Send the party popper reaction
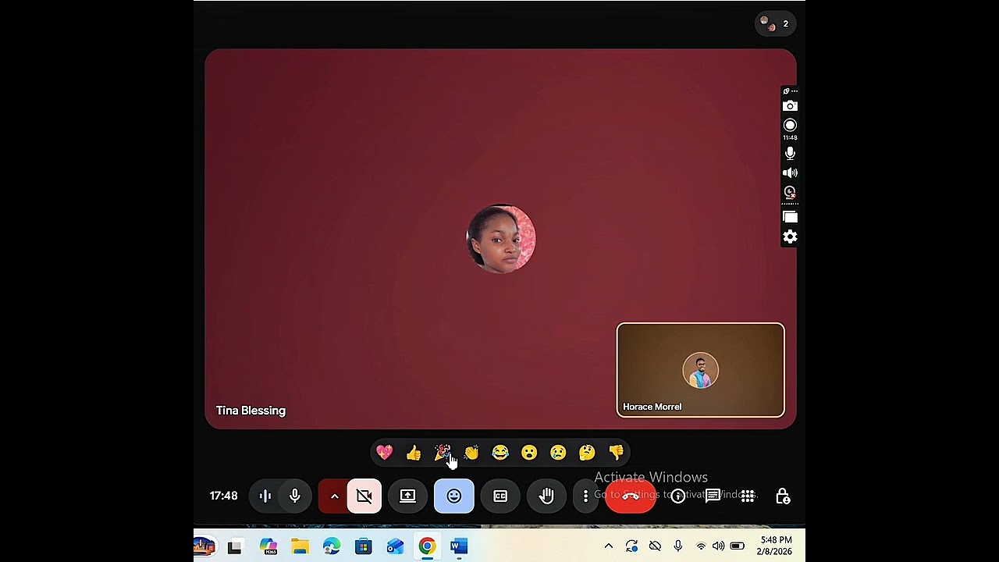This screenshot has width=999, height=562. click(443, 452)
